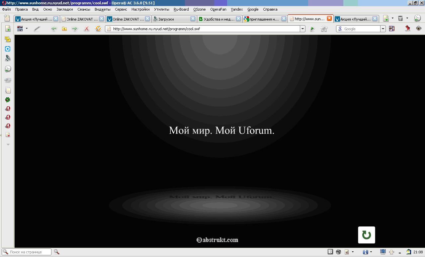
Task: Close the приглашения н... tab
Action: point(284,19)
